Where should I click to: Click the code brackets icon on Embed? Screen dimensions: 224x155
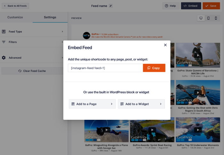185,6
